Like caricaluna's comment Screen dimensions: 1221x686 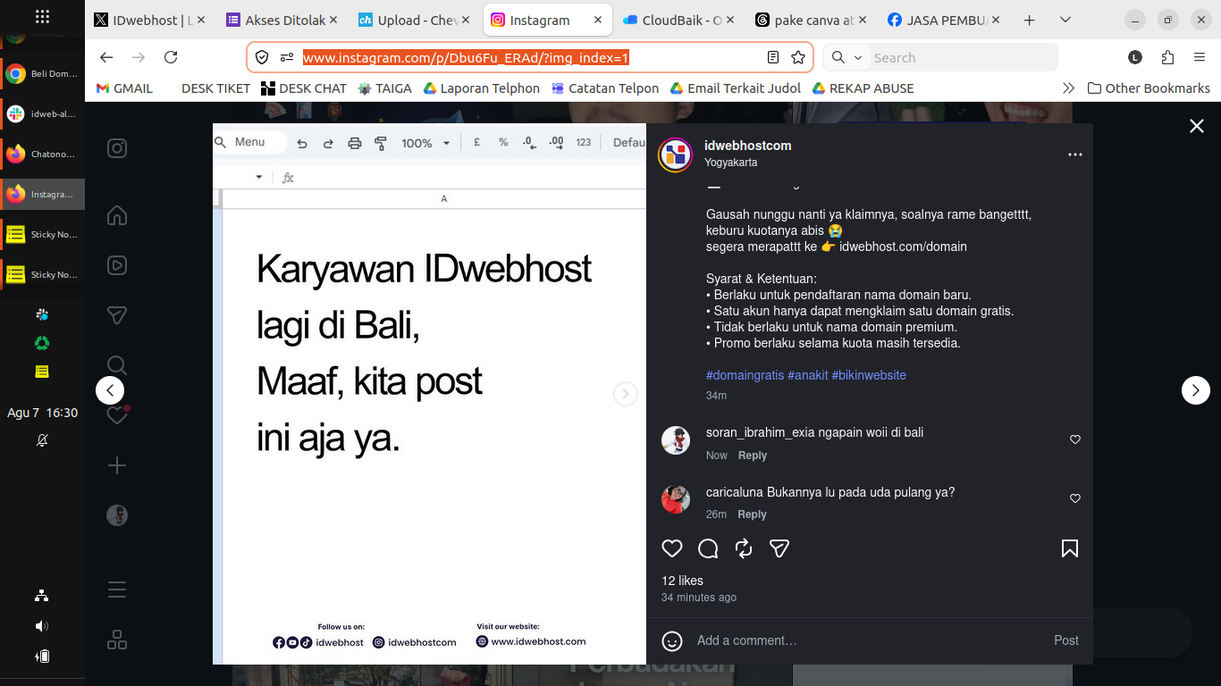tap(1075, 498)
